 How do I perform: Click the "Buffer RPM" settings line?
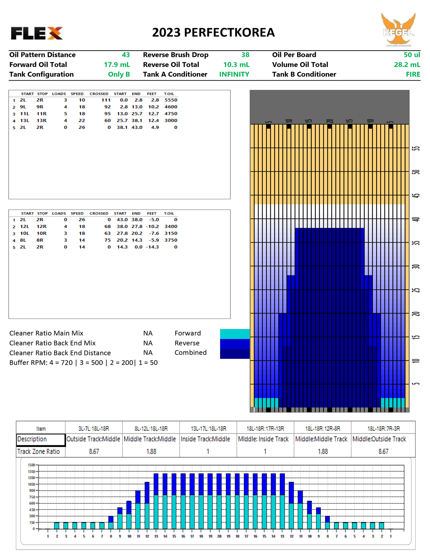pyautogui.click(x=83, y=363)
